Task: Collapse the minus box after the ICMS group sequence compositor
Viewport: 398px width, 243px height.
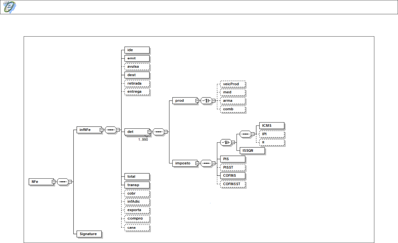Action: click(x=253, y=134)
